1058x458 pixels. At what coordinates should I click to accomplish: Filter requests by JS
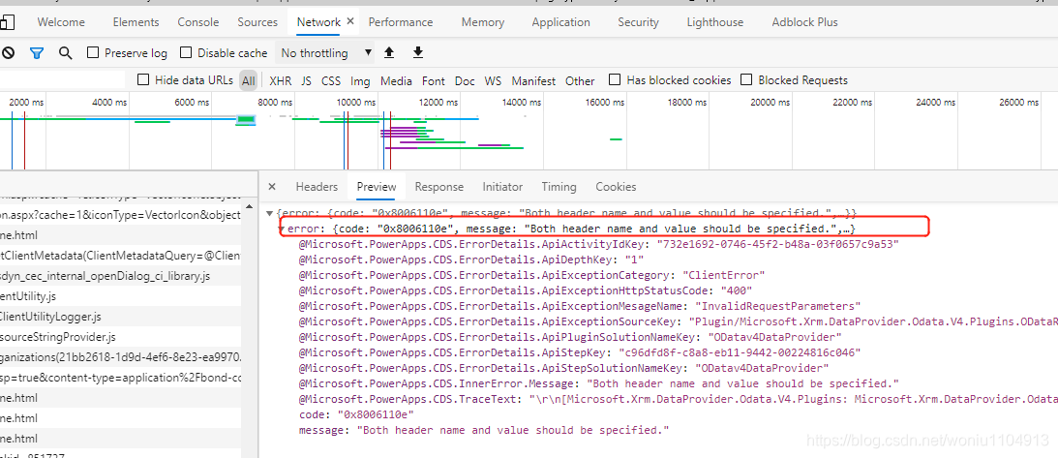(306, 81)
